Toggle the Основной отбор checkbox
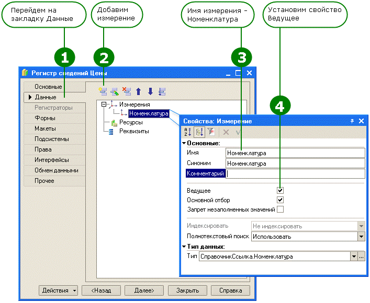The width and height of the screenshot is (370, 303). [281, 200]
